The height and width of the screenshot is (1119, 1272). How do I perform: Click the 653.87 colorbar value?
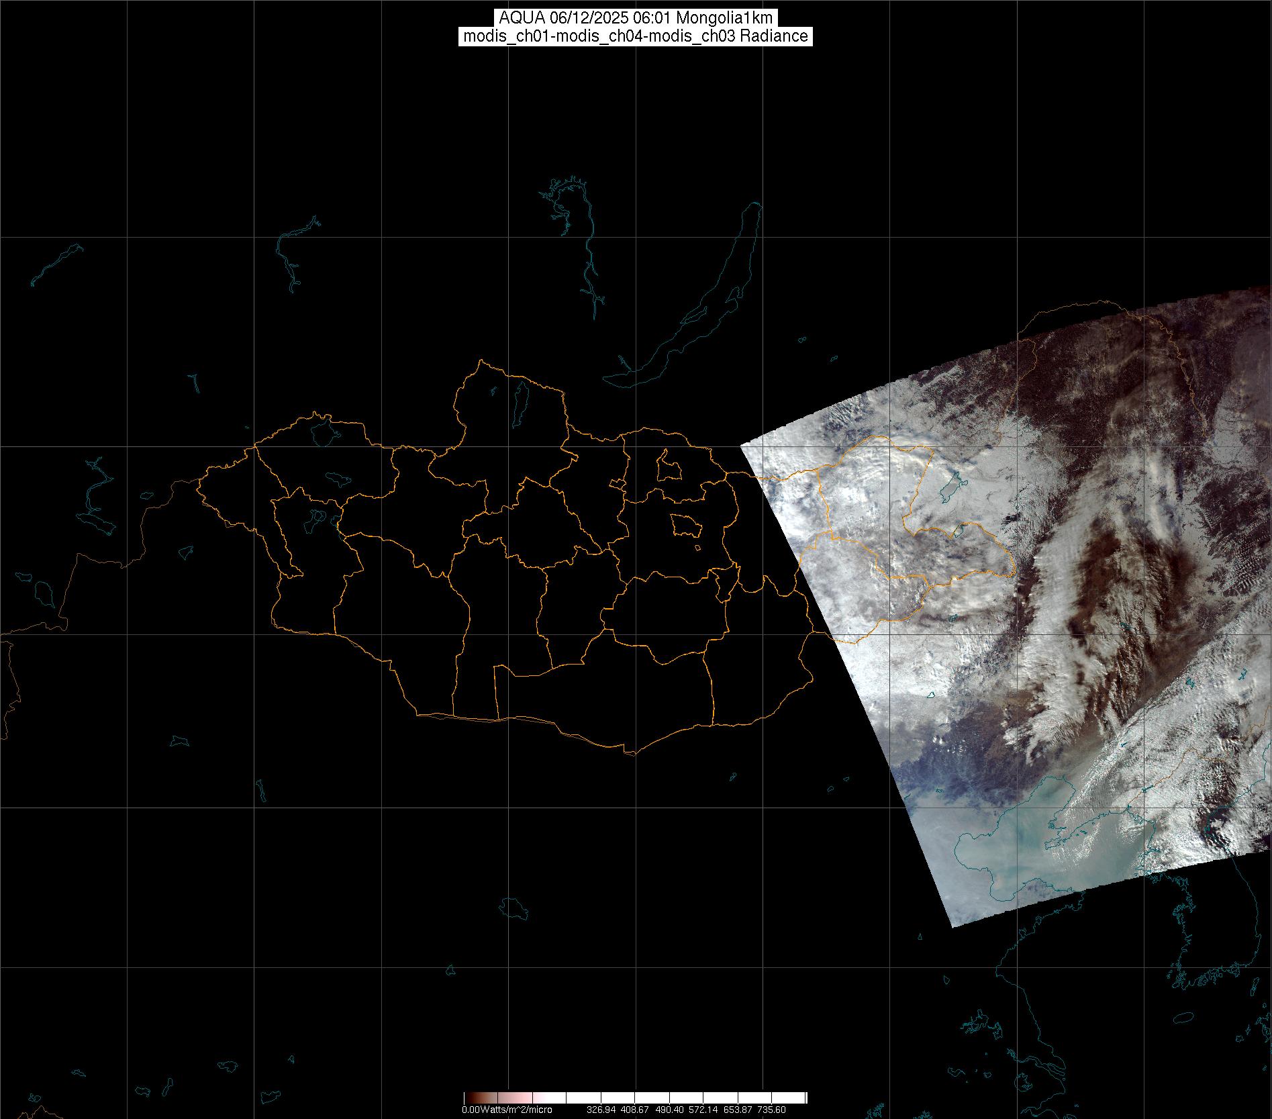click(737, 1110)
